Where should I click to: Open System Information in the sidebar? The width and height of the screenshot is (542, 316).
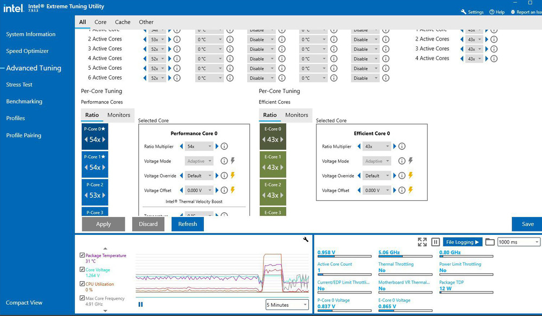click(x=31, y=34)
